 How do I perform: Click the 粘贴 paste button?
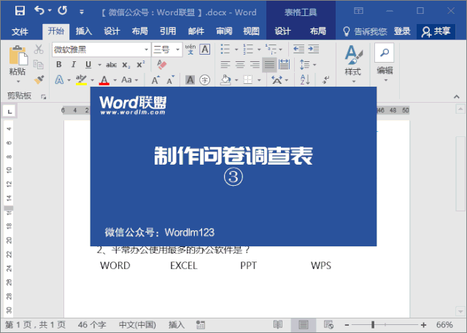tap(18, 60)
